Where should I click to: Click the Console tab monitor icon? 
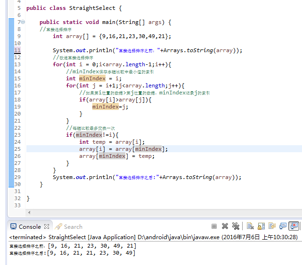click(13, 226)
